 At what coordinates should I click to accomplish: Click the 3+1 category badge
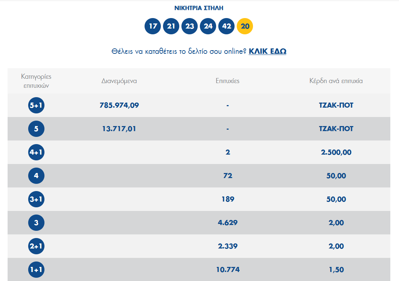point(36,199)
